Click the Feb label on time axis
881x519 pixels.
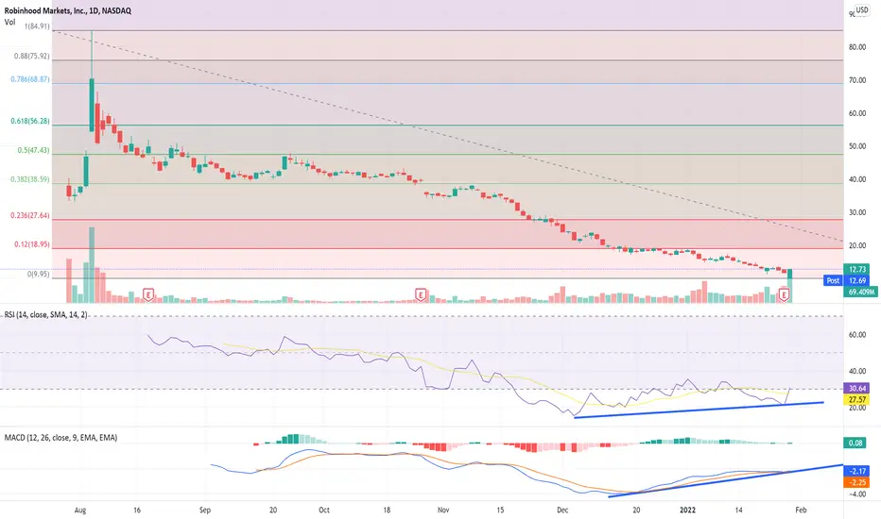coord(802,510)
